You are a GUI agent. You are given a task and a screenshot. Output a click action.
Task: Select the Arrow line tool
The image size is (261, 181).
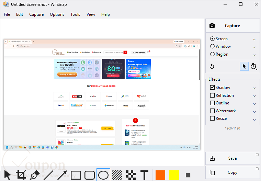coord(62,175)
